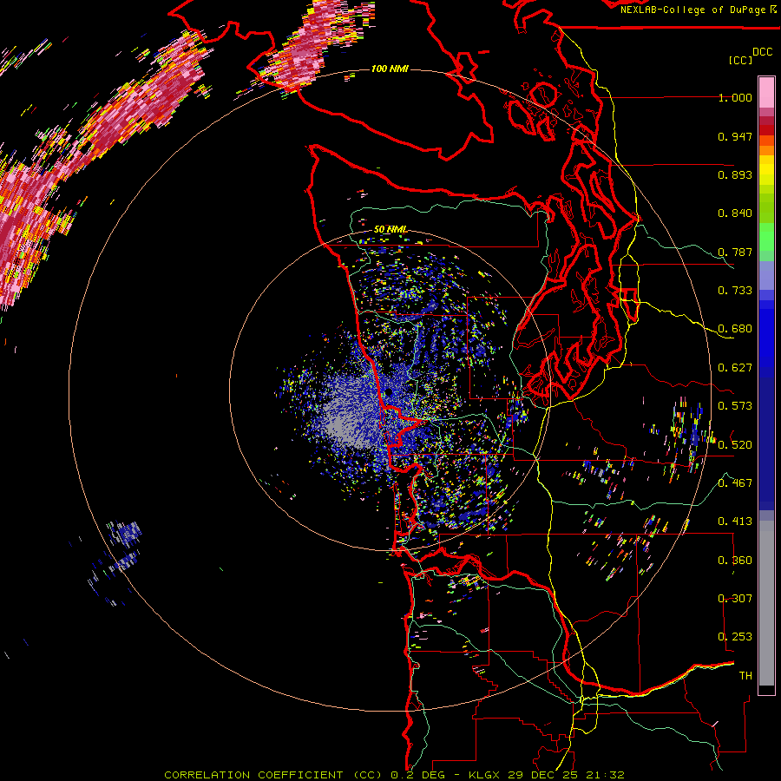The width and height of the screenshot is (781, 781).
Task: Select the 0.520 scale value
Action: click(735, 444)
